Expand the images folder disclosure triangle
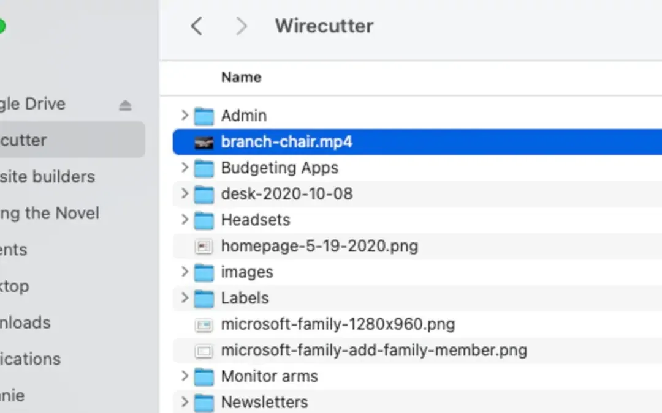Viewport: 662px width, 413px height. point(184,272)
